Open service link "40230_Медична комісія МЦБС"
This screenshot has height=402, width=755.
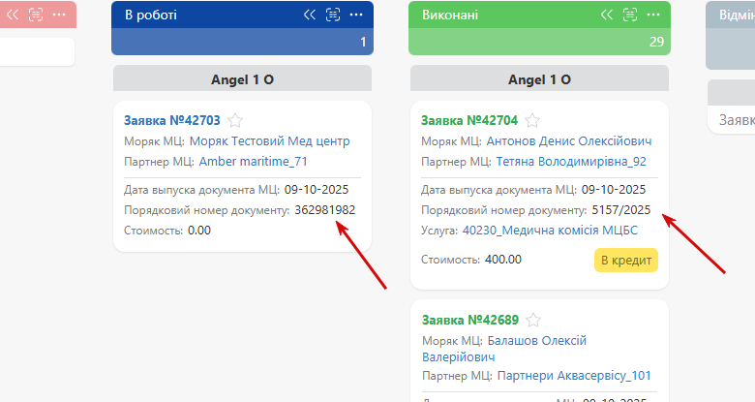[x=550, y=231]
